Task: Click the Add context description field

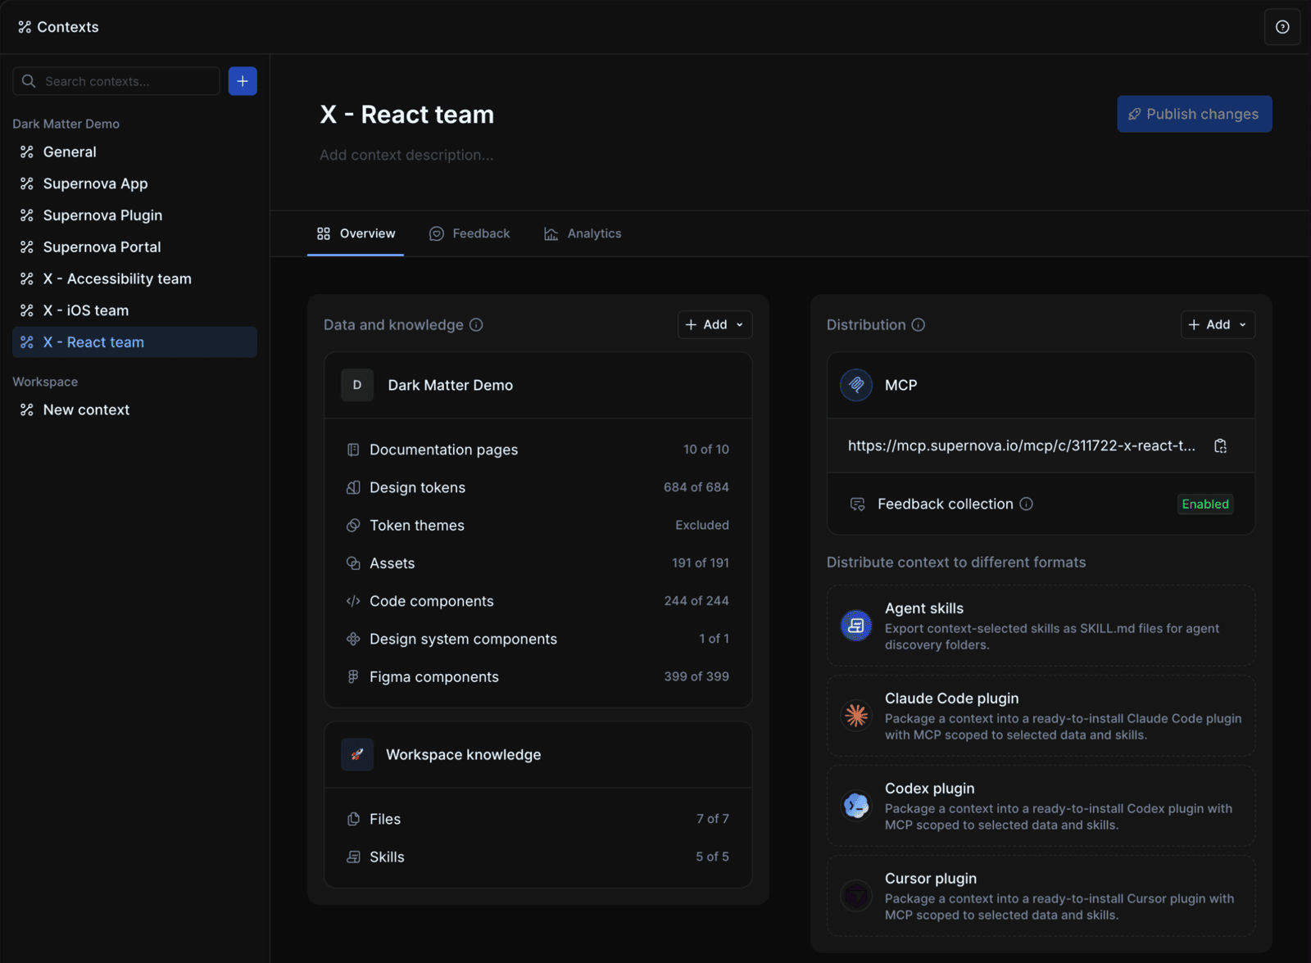Action: point(406,155)
